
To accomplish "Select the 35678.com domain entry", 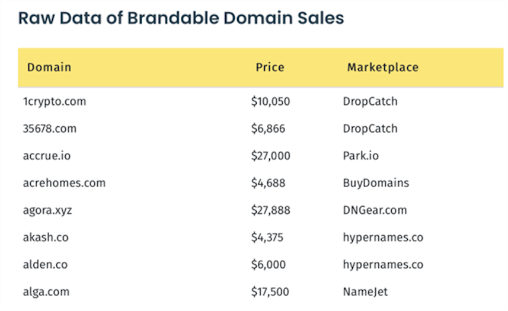I will click(49, 129).
